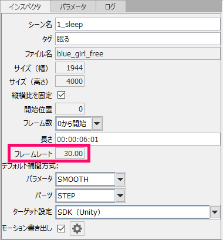Switch to the パラメータ tab
The height and width of the screenshot is (240, 223).
coord(73,6)
